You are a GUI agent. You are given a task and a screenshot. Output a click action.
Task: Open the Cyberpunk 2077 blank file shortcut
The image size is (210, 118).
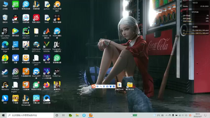click(36, 60)
